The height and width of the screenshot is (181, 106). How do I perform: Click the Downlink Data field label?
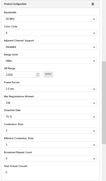click(x=12, y=110)
